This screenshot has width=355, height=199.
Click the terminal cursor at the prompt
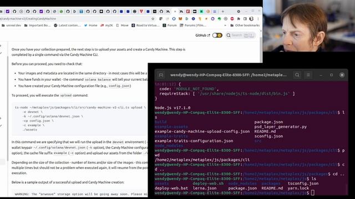[x=313, y=193]
